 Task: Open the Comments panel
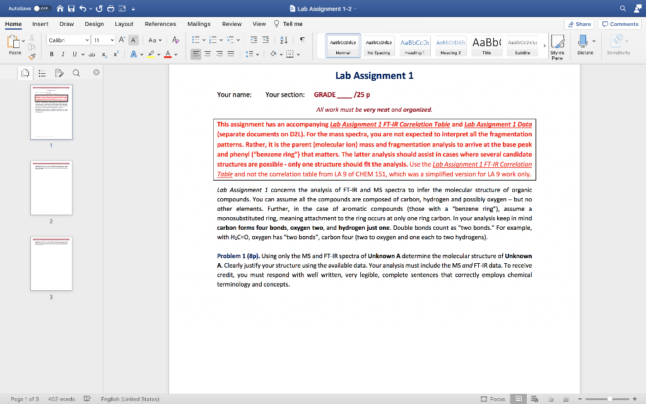pos(620,23)
